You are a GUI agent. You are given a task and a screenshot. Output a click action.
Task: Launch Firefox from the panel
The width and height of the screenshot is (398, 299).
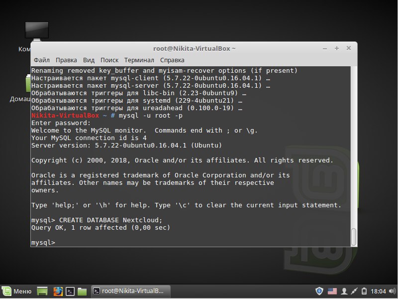click(58, 291)
